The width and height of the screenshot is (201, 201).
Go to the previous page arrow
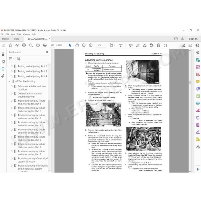pos(38,45)
